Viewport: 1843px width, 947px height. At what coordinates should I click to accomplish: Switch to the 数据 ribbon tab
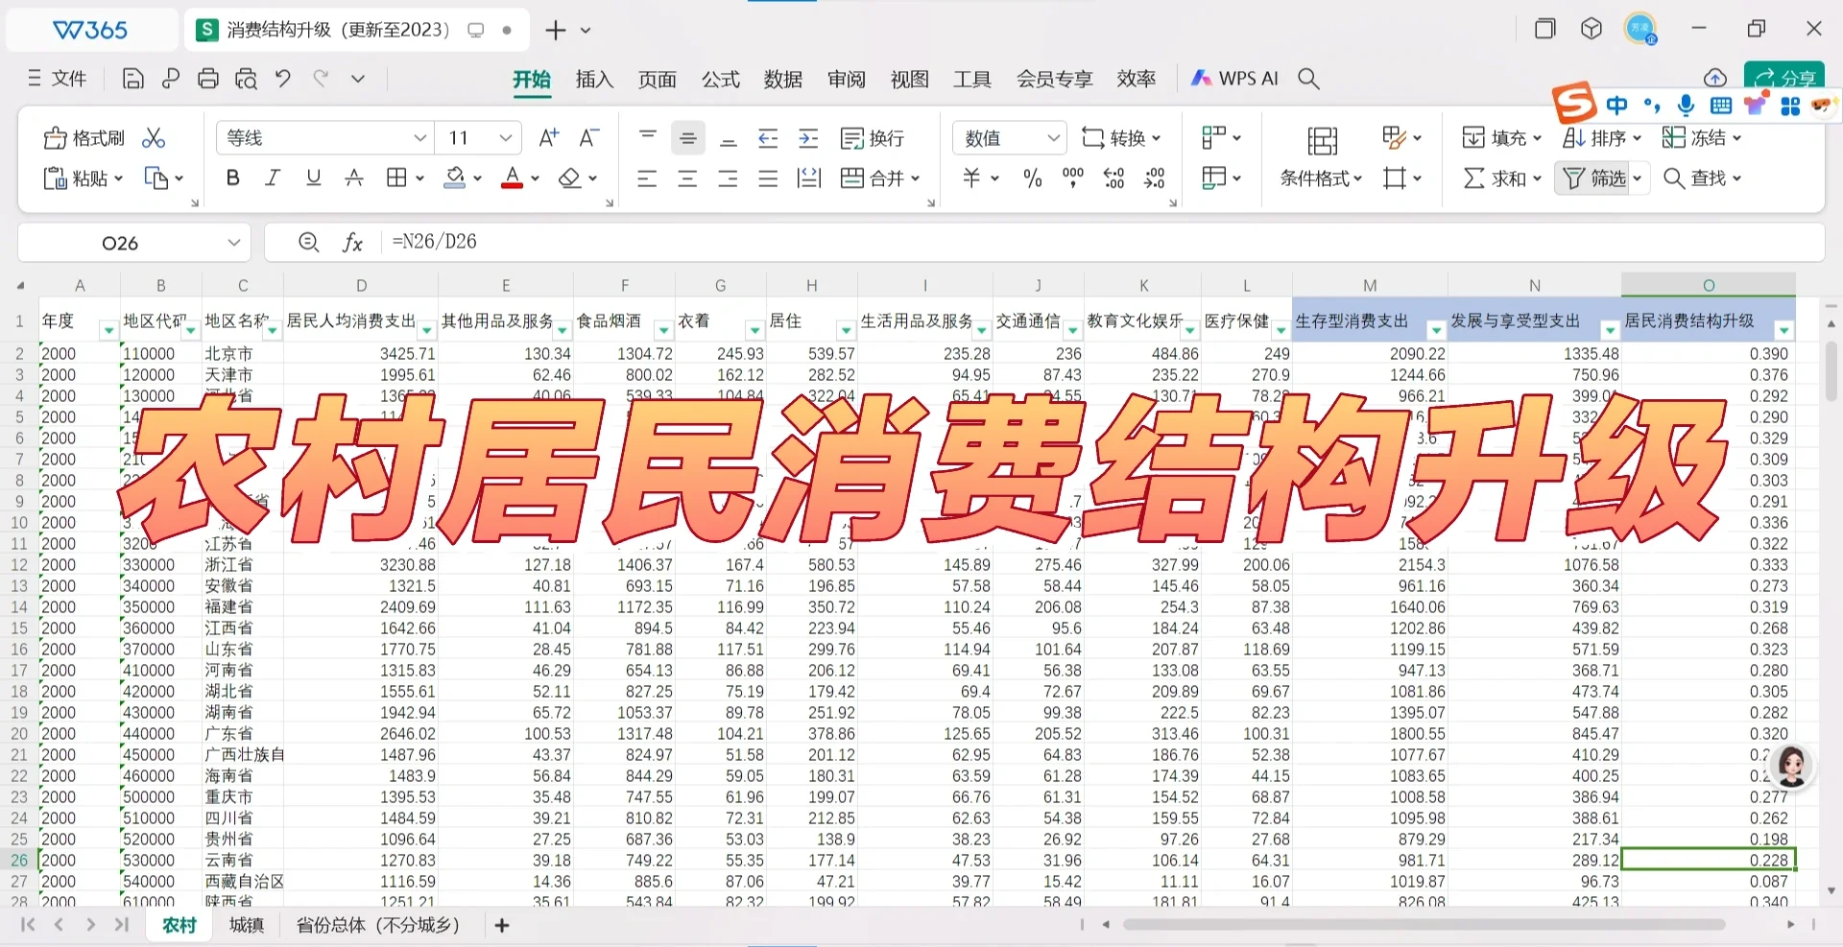pyautogui.click(x=783, y=79)
